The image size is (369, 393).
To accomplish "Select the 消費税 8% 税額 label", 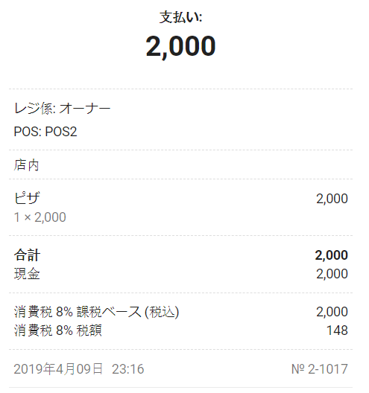I will pos(58,330).
